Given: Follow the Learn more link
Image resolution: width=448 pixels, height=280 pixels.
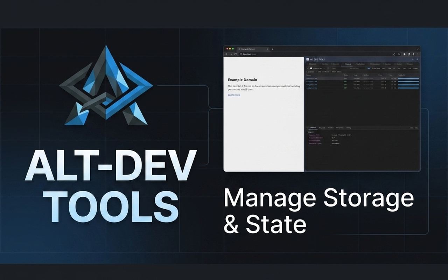Looking at the screenshot, I should [x=234, y=95].
